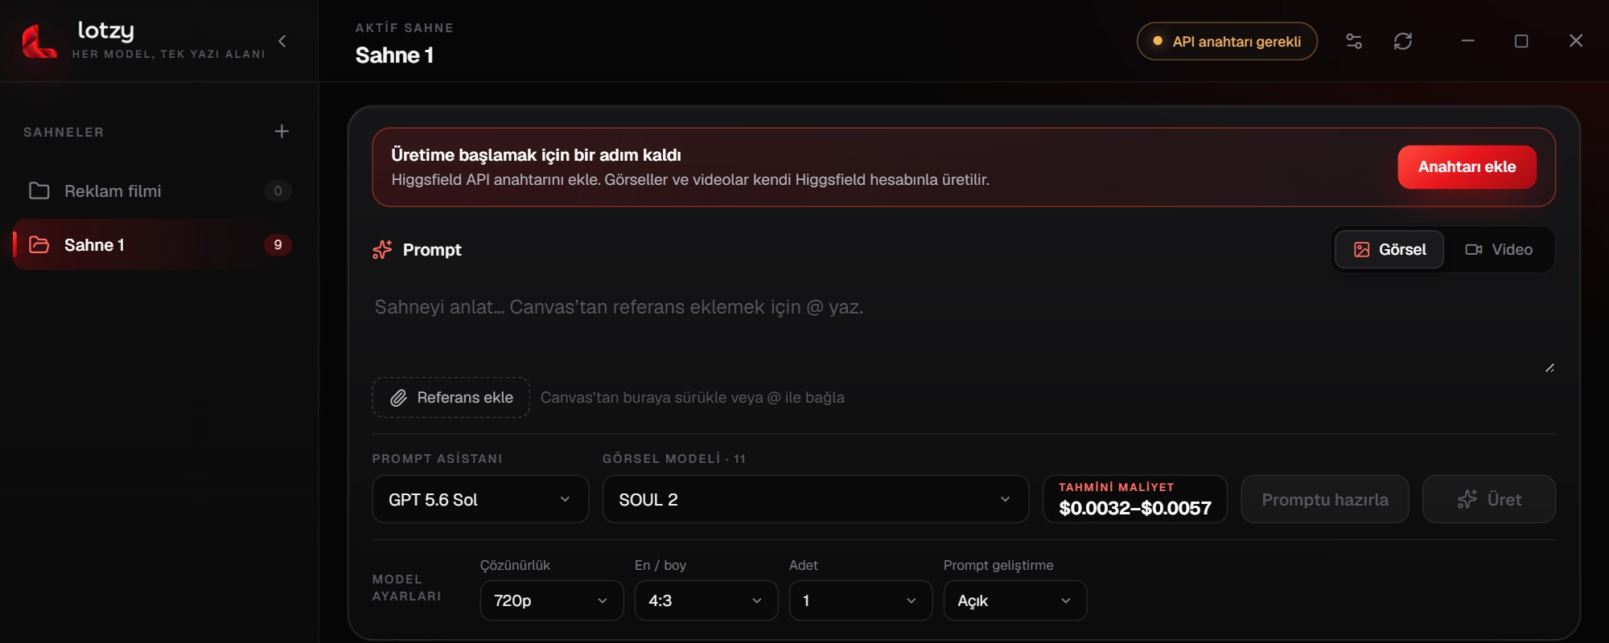Collapse the sidebar with the chevron arrow
The height and width of the screenshot is (643, 1609).
point(282,41)
